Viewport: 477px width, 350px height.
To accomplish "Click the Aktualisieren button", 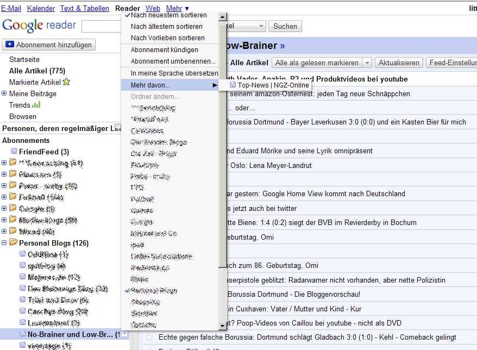I will point(399,63).
